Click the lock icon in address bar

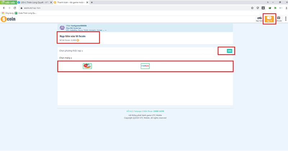point(21,8)
